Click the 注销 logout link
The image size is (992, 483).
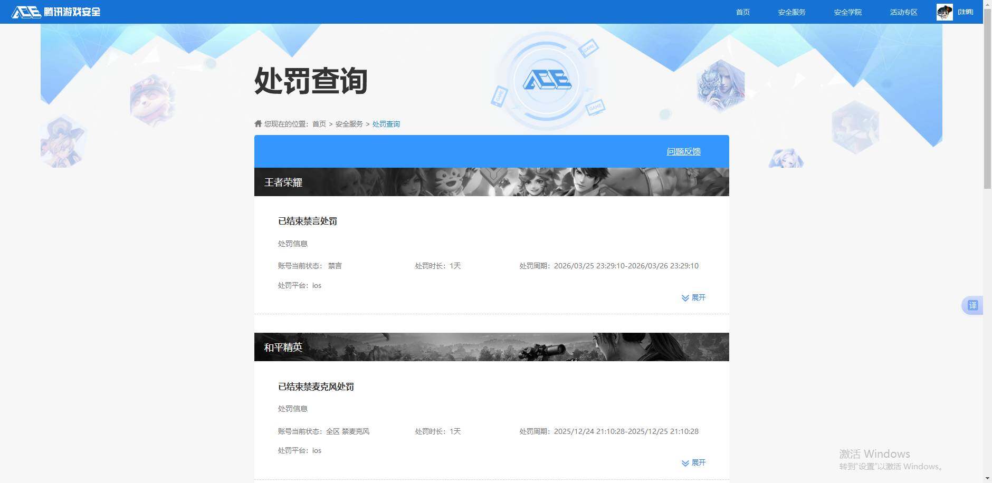[966, 12]
